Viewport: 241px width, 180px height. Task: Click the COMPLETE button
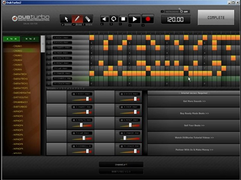pyautogui.click(x=216, y=17)
